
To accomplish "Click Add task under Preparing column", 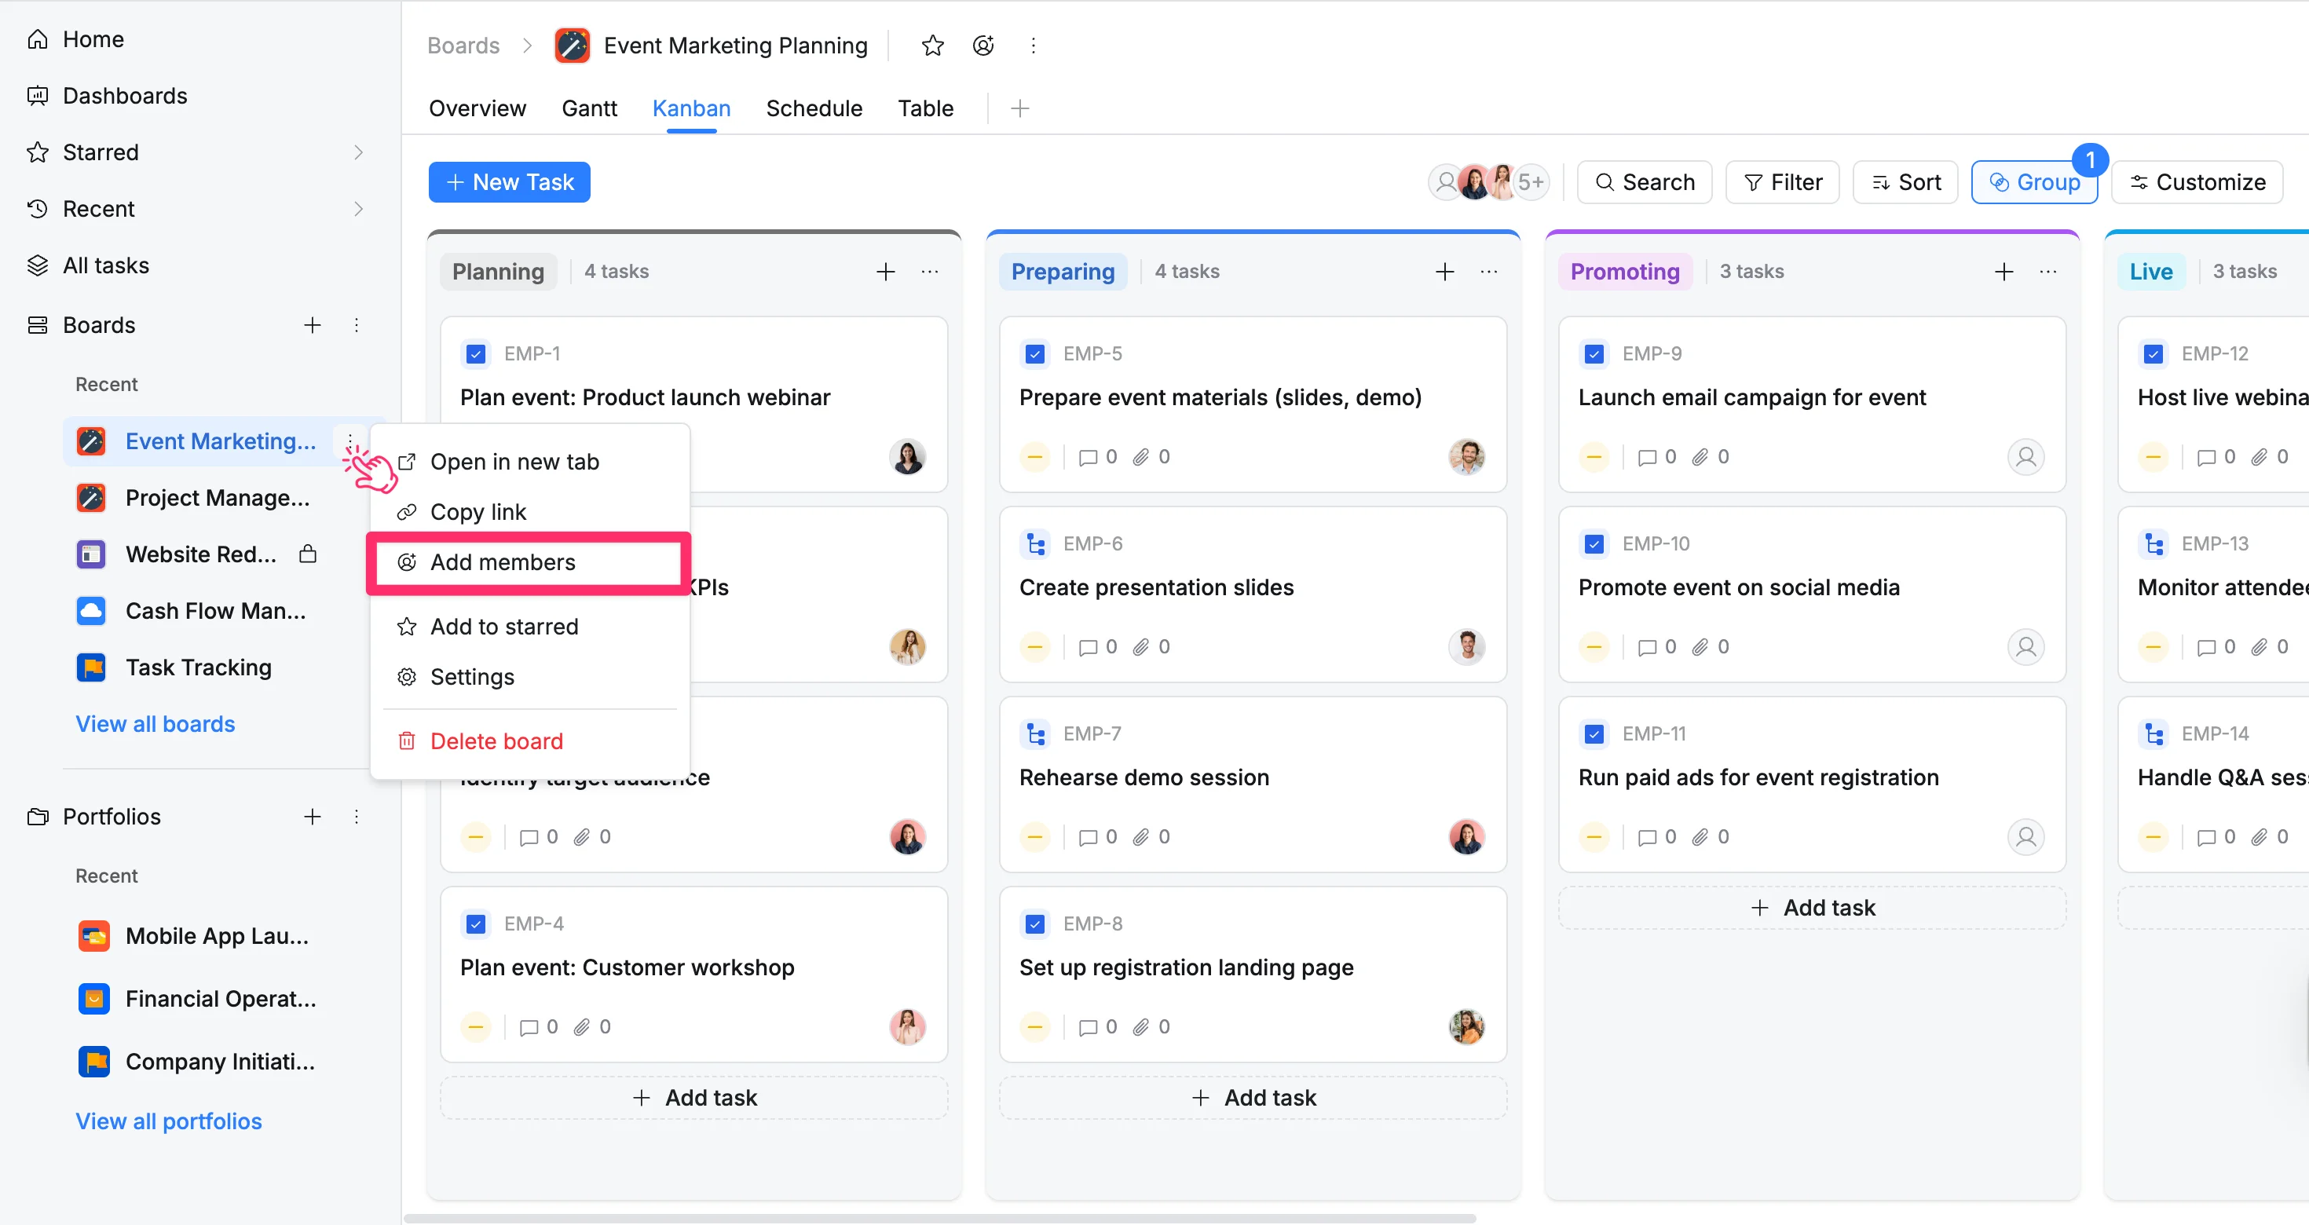I will pyautogui.click(x=1253, y=1098).
